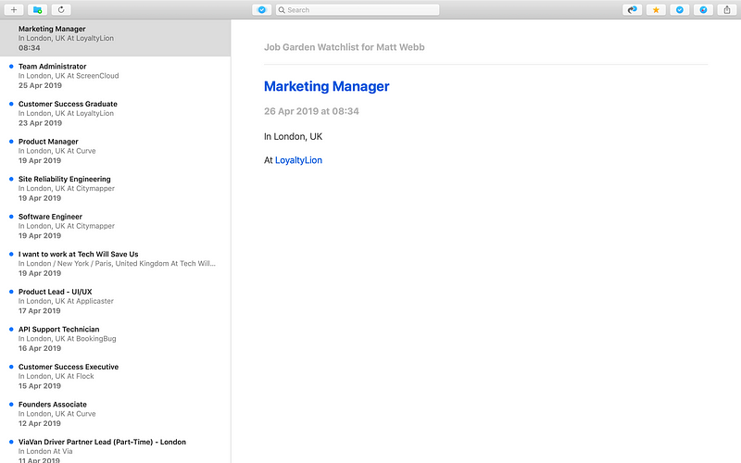Toggle read status with the checkmark button

tap(680, 9)
